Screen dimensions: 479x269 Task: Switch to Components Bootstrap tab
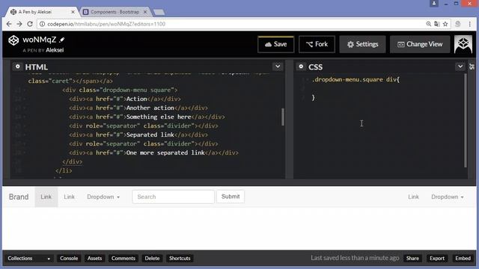coord(115,12)
